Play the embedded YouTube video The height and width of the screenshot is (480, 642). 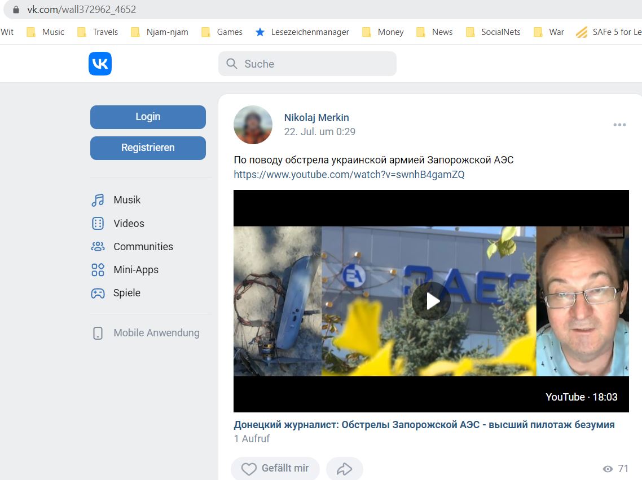tap(431, 301)
